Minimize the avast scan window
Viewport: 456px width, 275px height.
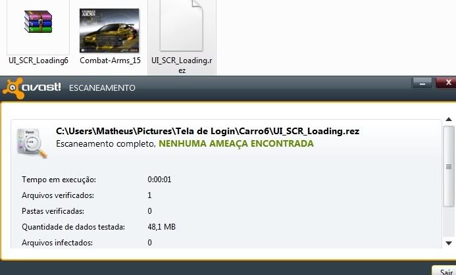(x=422, y=84)
